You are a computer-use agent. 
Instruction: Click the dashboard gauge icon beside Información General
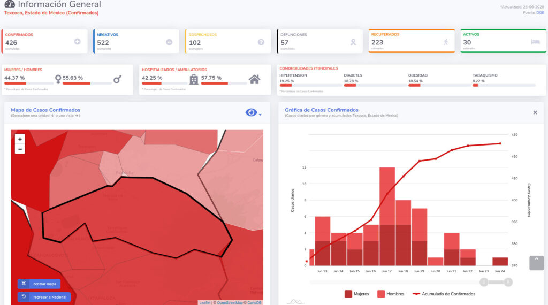(10, 4)
